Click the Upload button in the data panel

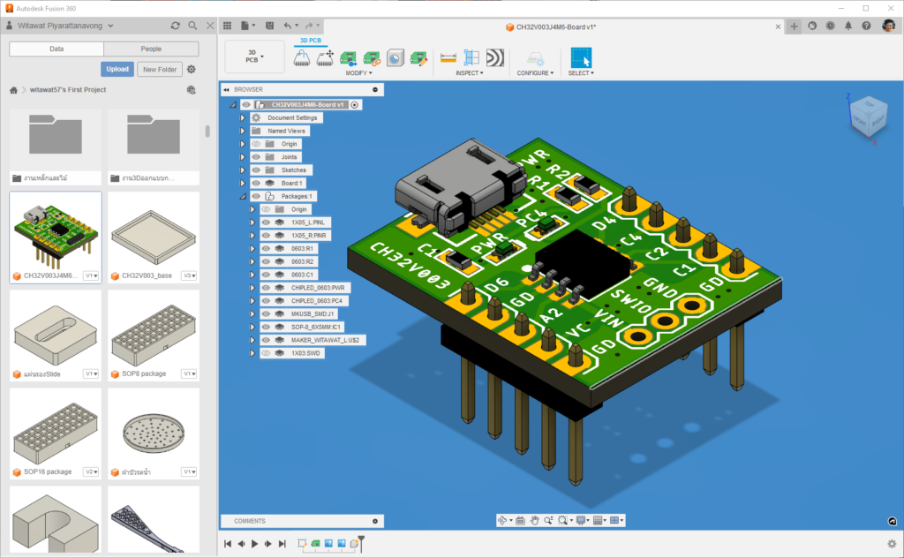pos(117,69)
